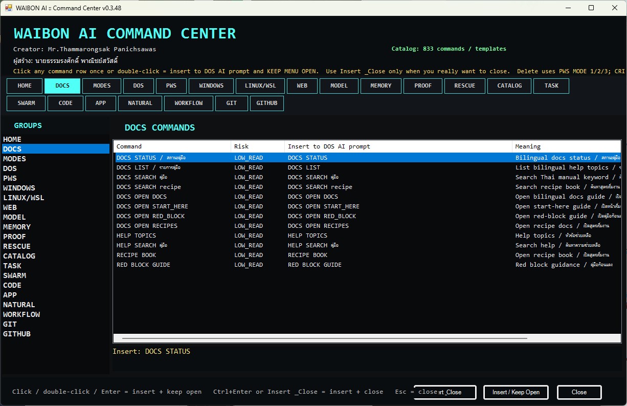Viewport: 627px width, 406px height.
Task: Select WORKFLOW in the Groups list
Action: 55,314
